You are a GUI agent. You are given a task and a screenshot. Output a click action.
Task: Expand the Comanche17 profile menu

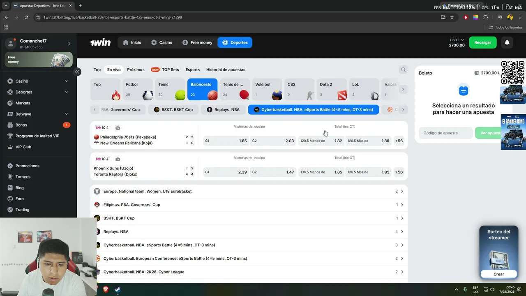pyautogui.click(x=69, y=44)
